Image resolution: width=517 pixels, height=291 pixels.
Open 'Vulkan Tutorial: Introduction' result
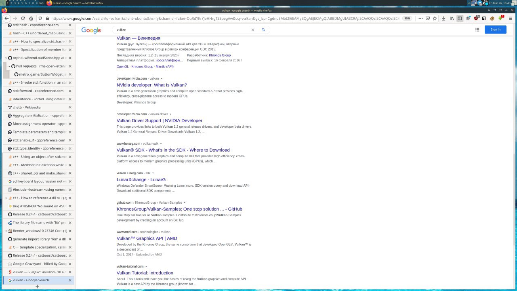(x=145, y=273)
